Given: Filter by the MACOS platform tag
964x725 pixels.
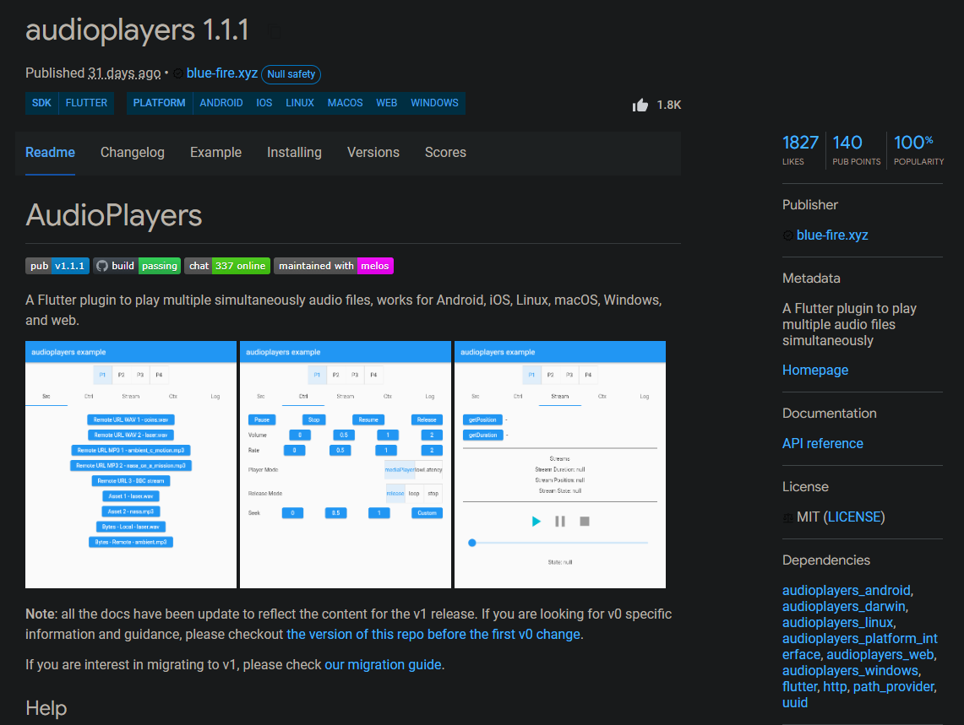Looking at the screenshot, I should (x=345, y=103).
